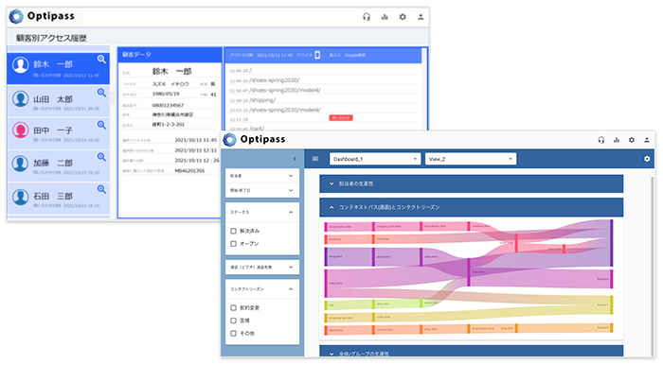Open bar chart analytics icon in top window
The width and height of the screenshot is (663, 365).
click(x=385, y=17)
